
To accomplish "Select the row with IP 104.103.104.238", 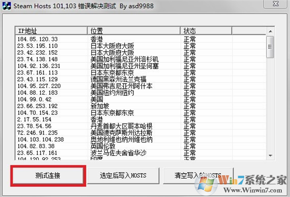I will [141, 140].
